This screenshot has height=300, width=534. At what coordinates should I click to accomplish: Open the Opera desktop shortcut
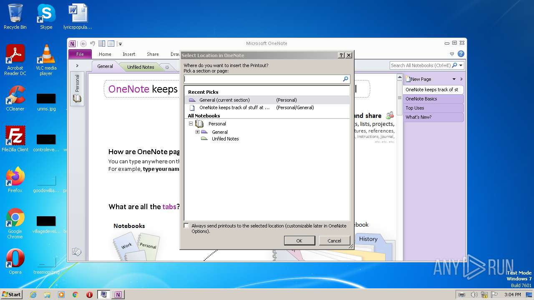point(15,261)
